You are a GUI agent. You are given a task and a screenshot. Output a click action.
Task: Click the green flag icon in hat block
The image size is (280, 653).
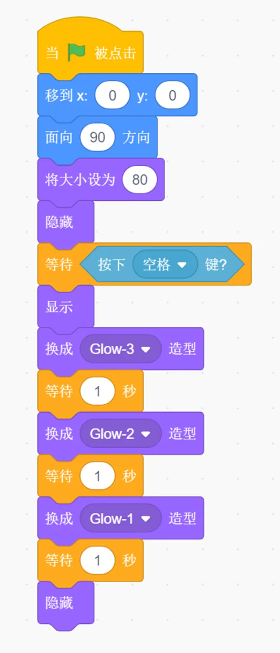[77, 53]
